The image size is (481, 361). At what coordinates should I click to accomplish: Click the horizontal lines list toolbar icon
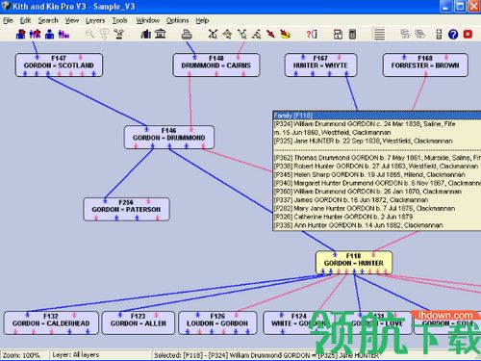[x=379, y=34]
